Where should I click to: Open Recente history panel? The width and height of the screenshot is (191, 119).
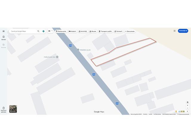click(x=4, y=46)
